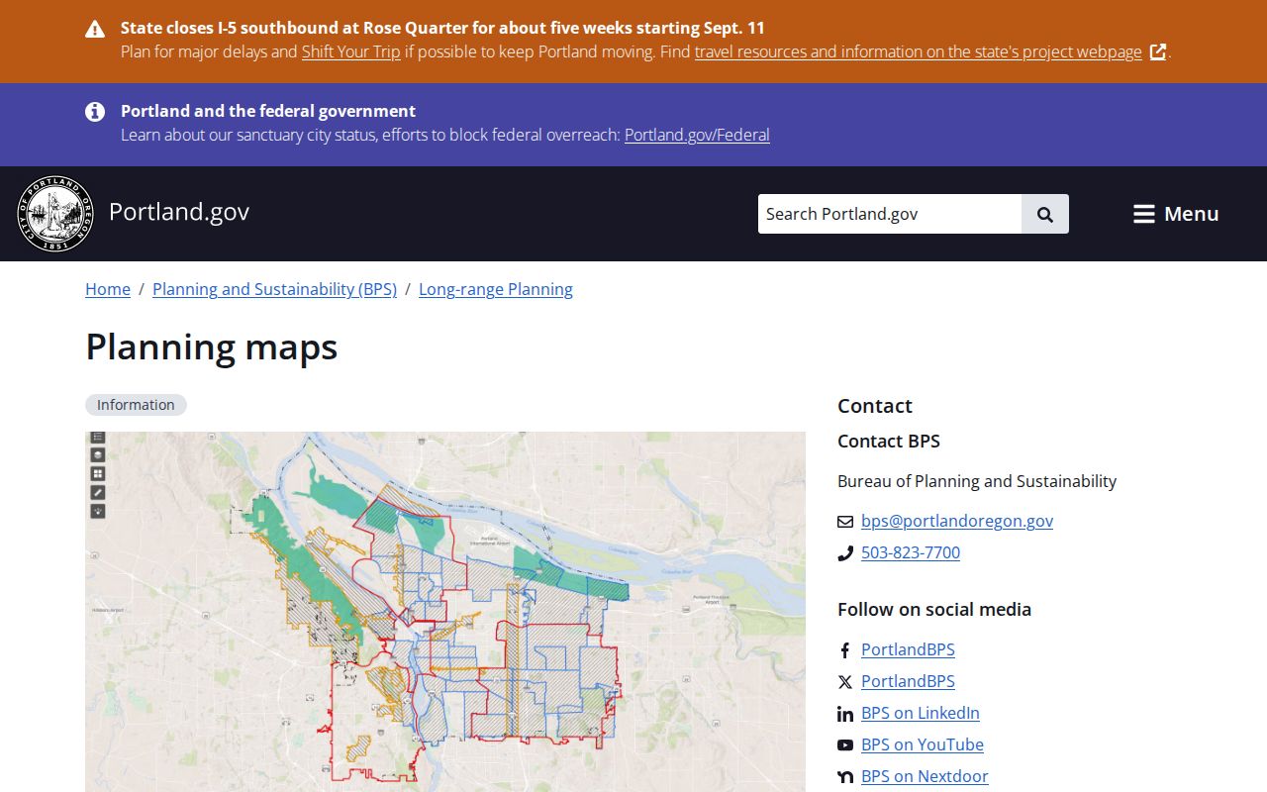Click the magnifier search button
The image size is (1267, 792).
pyautogui.click(x=1045, y=214)
